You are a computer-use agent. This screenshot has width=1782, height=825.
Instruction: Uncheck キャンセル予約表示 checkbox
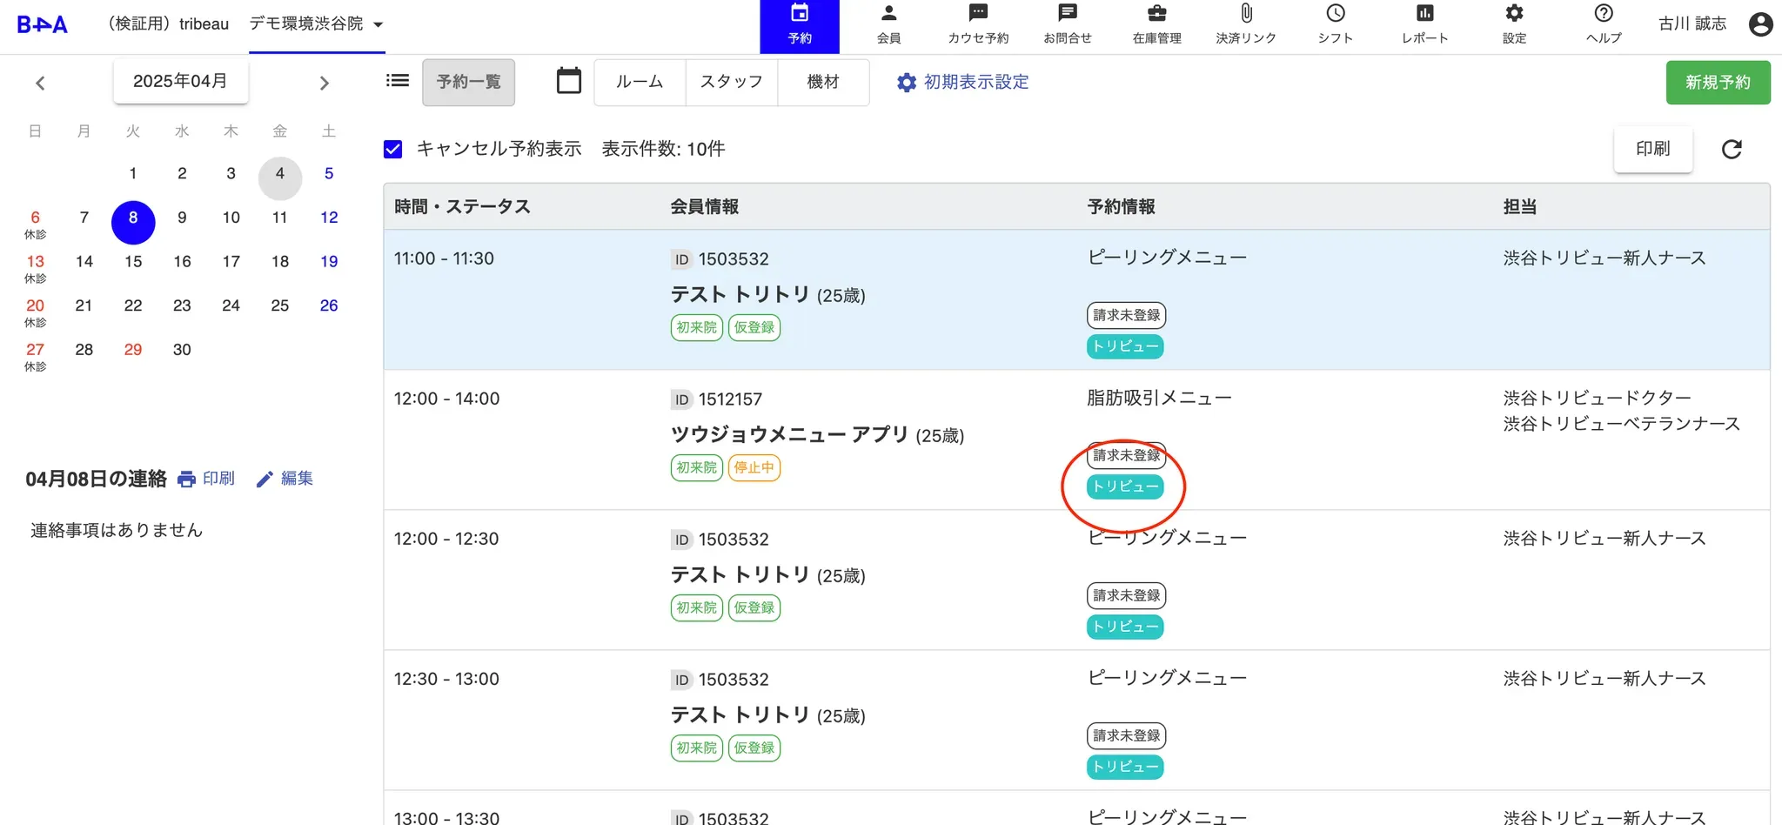[393, 149]
